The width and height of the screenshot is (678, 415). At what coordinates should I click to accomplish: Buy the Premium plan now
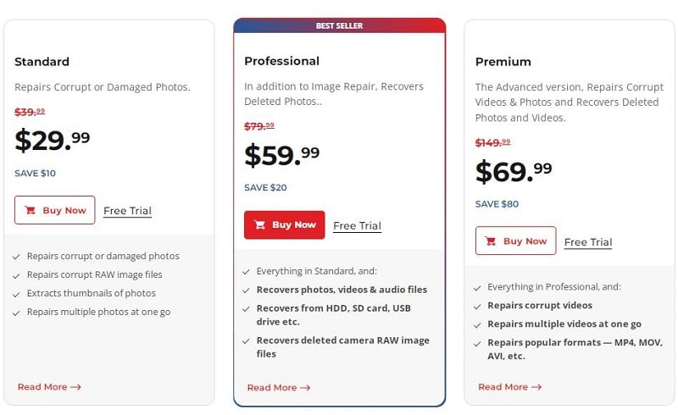point(515,241)
